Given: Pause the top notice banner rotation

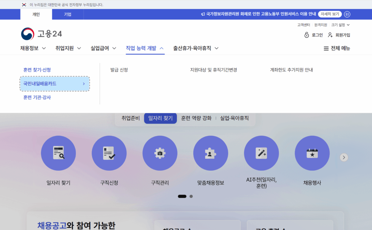Looking at the screenshot, I should (347, 14).
